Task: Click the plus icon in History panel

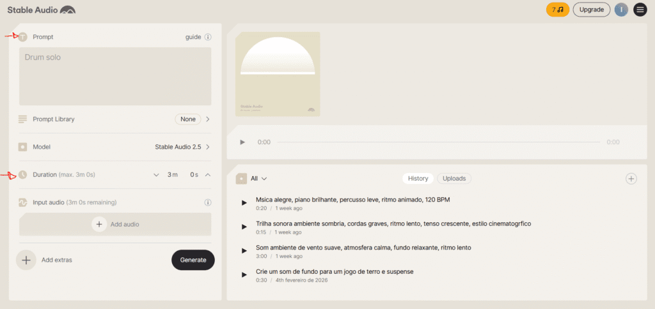Action: click(x=631, y=179)
